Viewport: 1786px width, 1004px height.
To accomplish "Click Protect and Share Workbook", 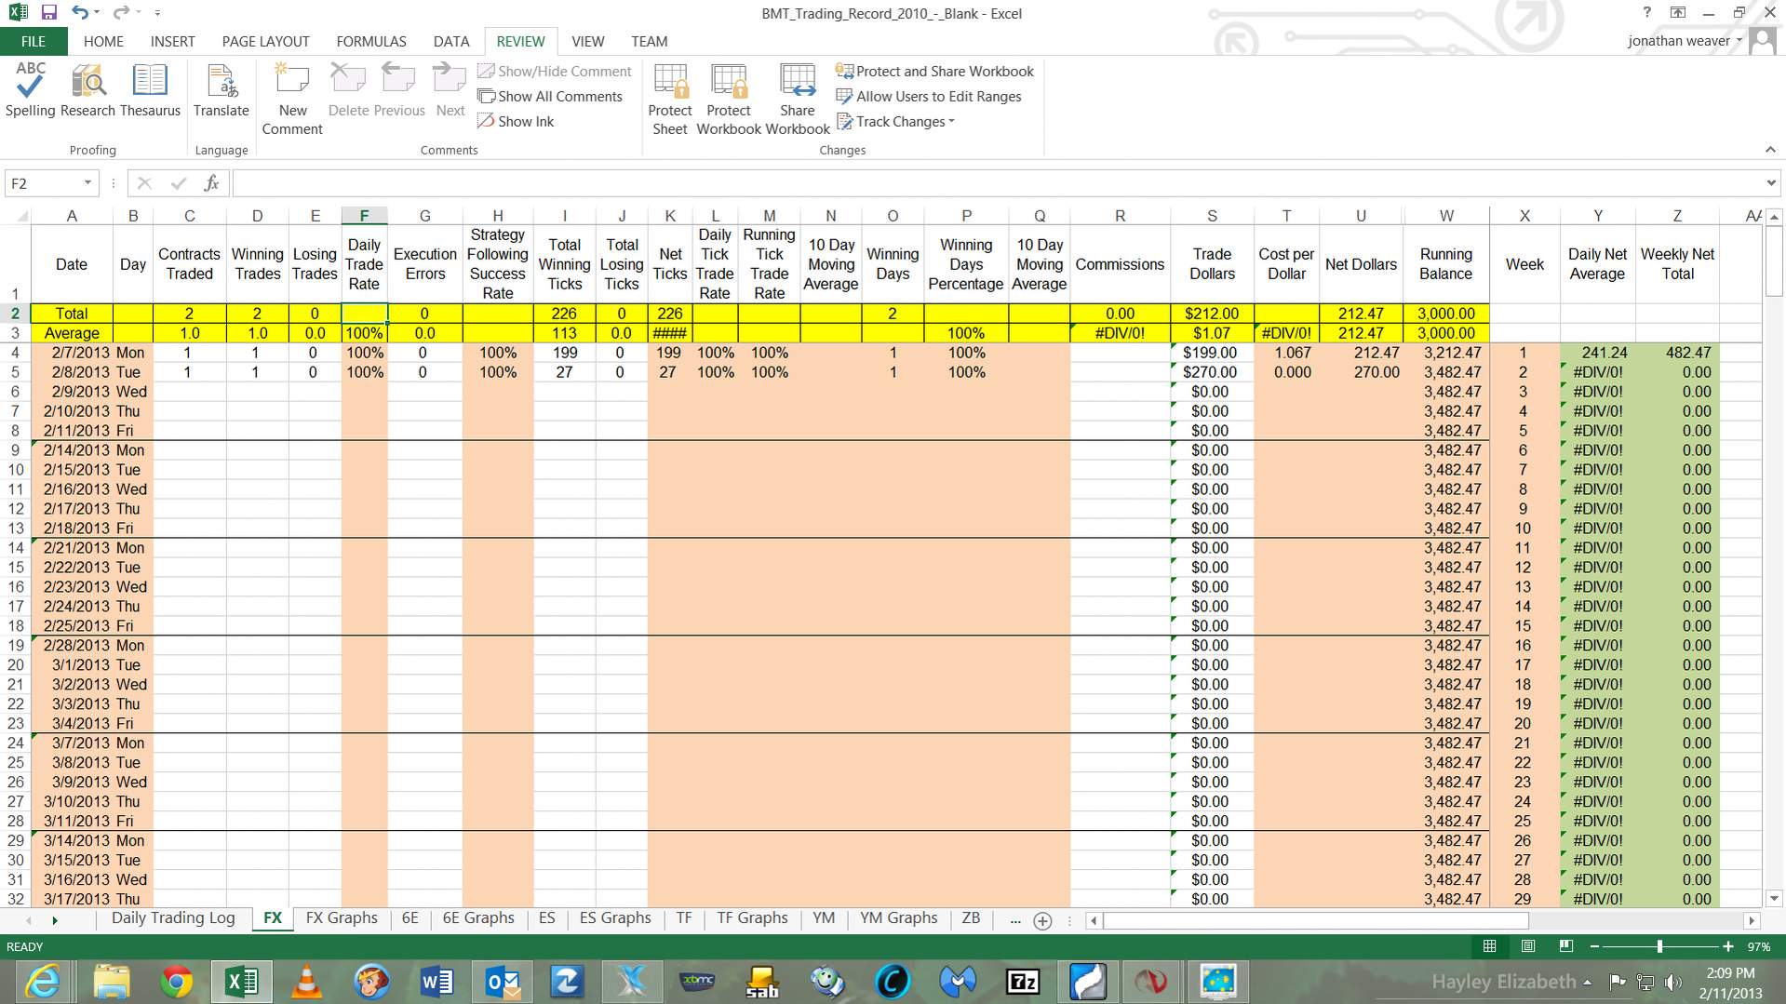I will pyautogui.click(x=935, y=71).
